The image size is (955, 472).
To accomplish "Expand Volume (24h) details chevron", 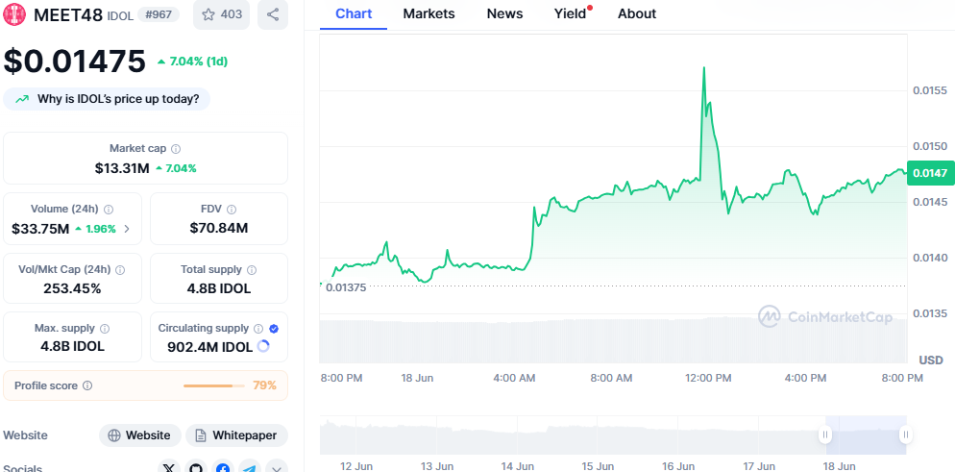I will coord(127,229).
